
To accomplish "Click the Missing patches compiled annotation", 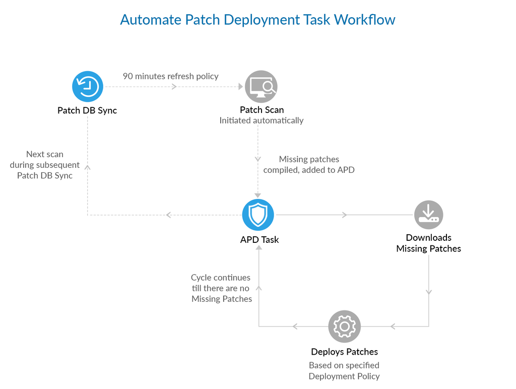I will (308, 164).
